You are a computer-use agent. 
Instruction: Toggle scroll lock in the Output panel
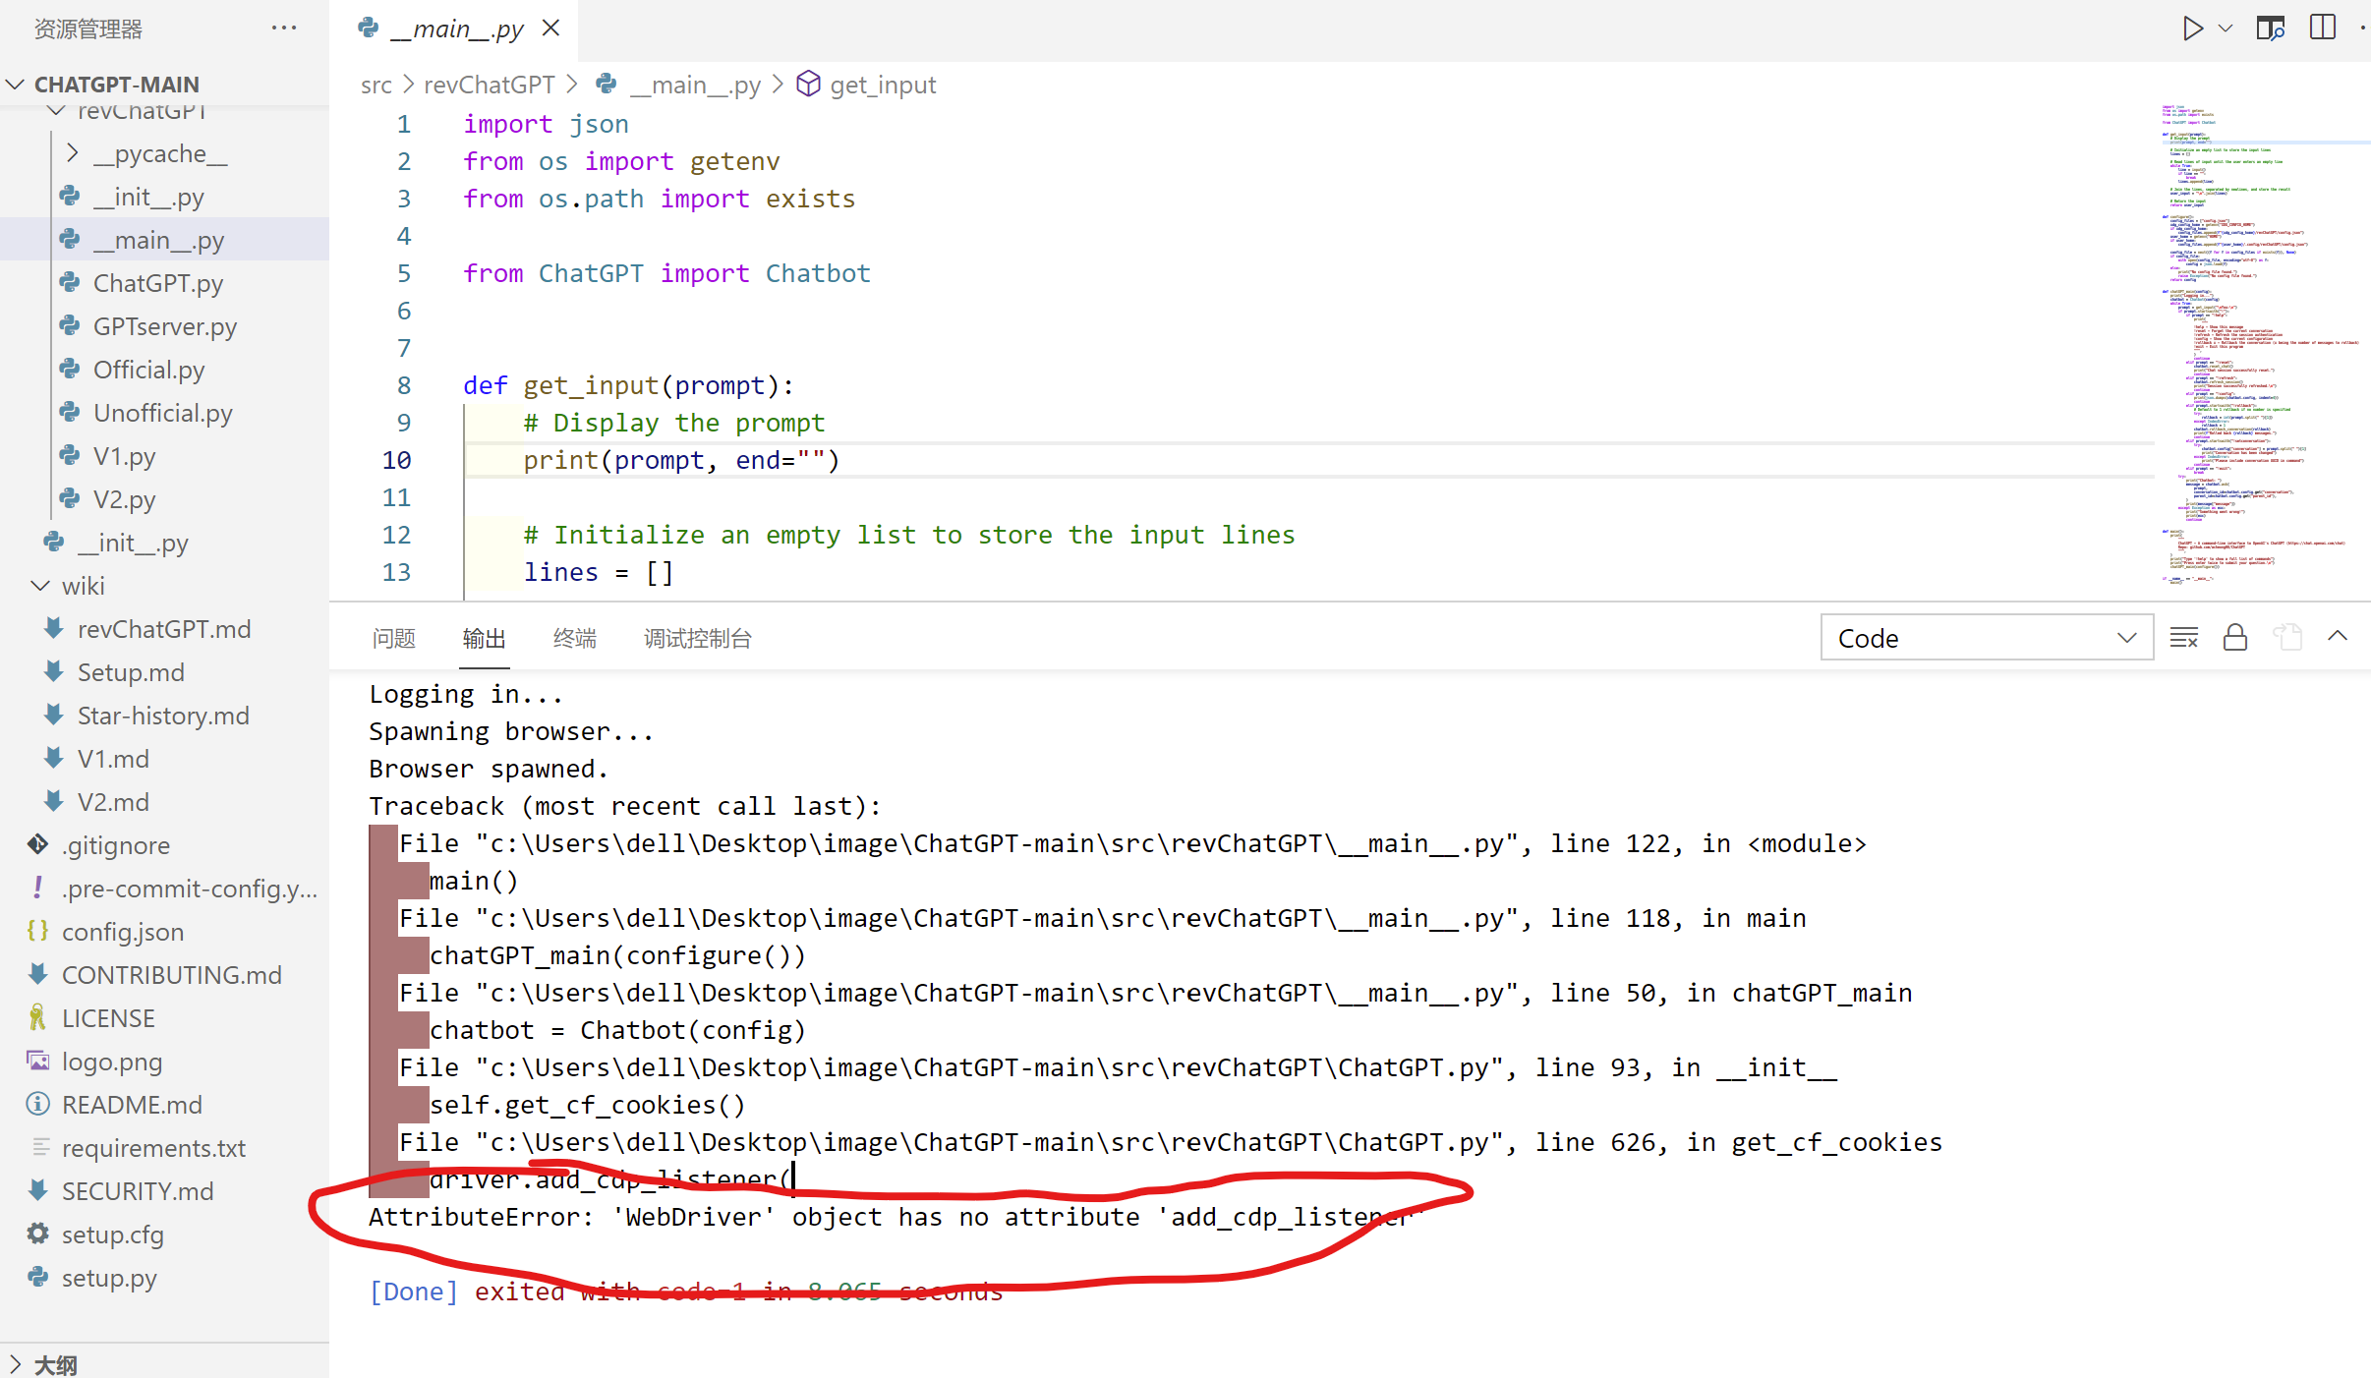2234,637
